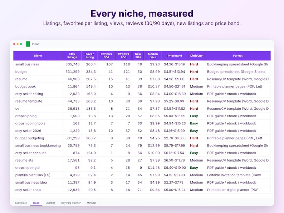Go to the Method tab
284x213 pixels.
(x=91, y=203)
